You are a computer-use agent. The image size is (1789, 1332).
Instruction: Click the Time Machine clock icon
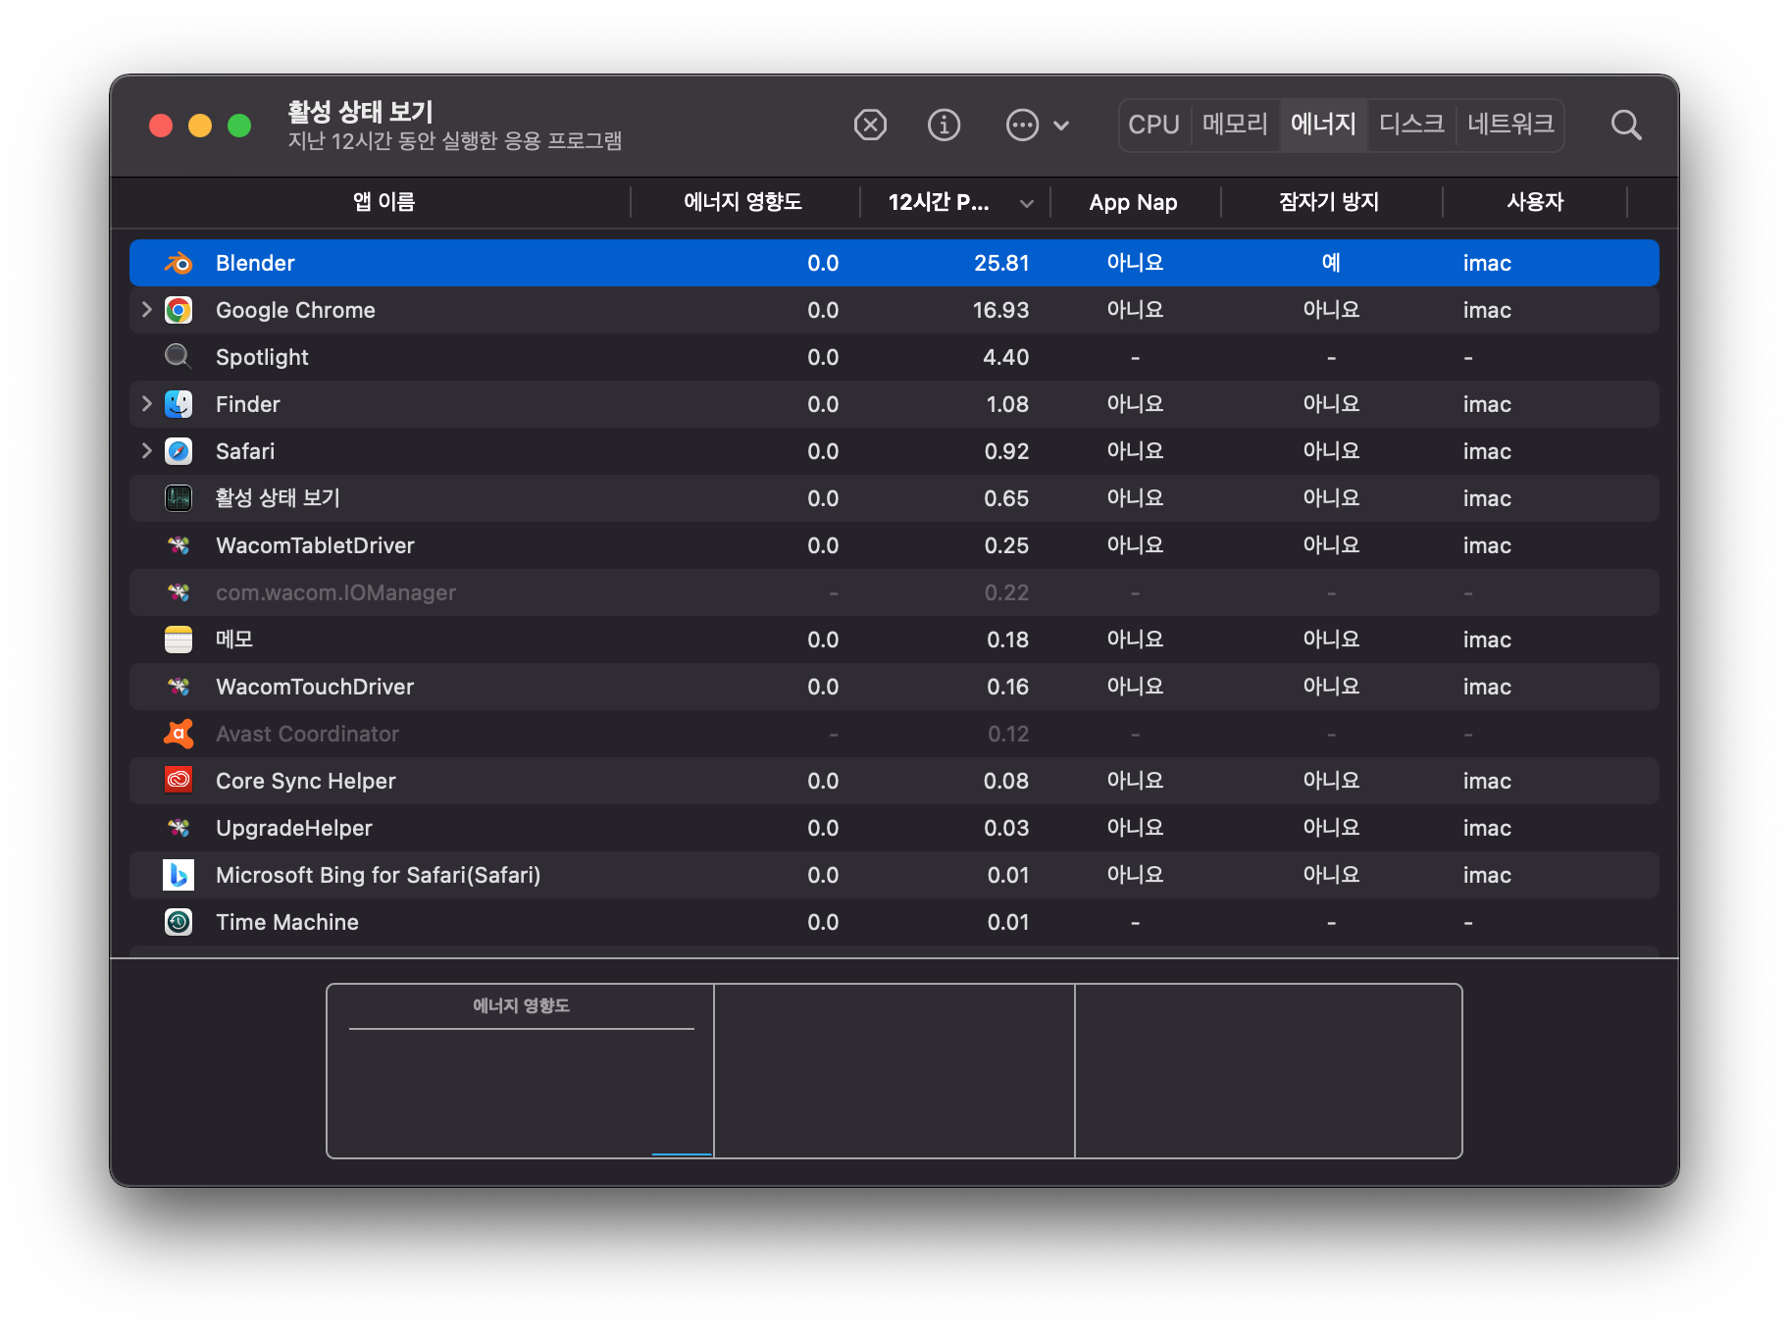coord(179,922)
